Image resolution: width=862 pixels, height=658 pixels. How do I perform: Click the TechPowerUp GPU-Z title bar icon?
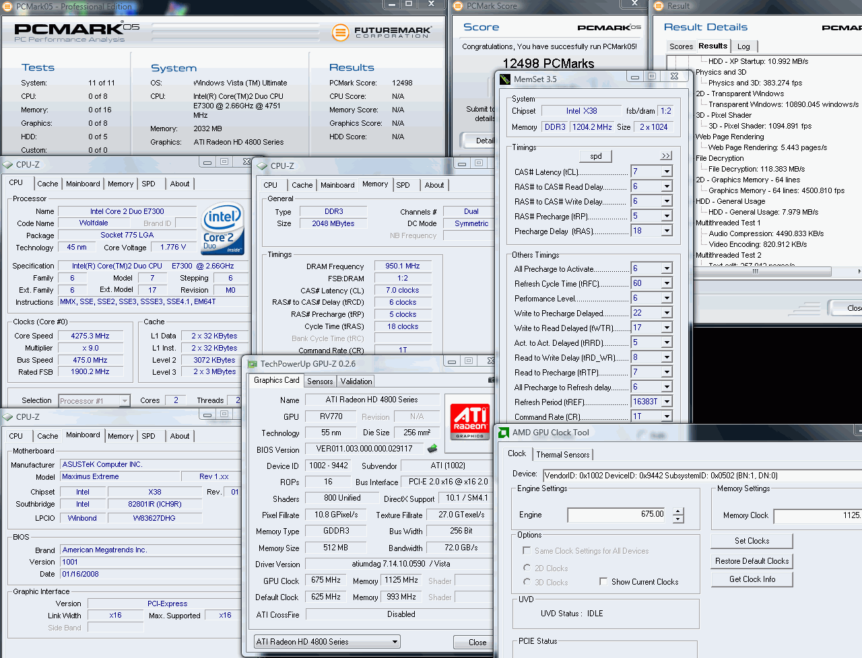point(253,364)
